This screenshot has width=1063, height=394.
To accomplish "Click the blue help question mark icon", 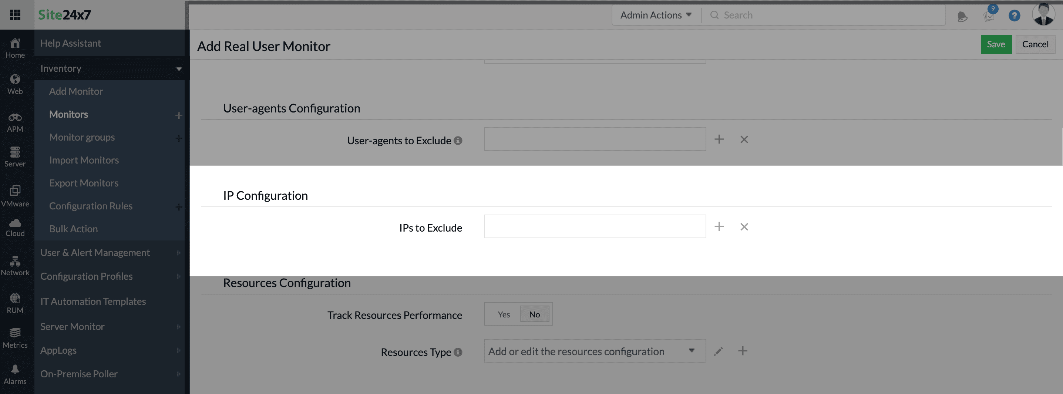I will point(1014,16).
